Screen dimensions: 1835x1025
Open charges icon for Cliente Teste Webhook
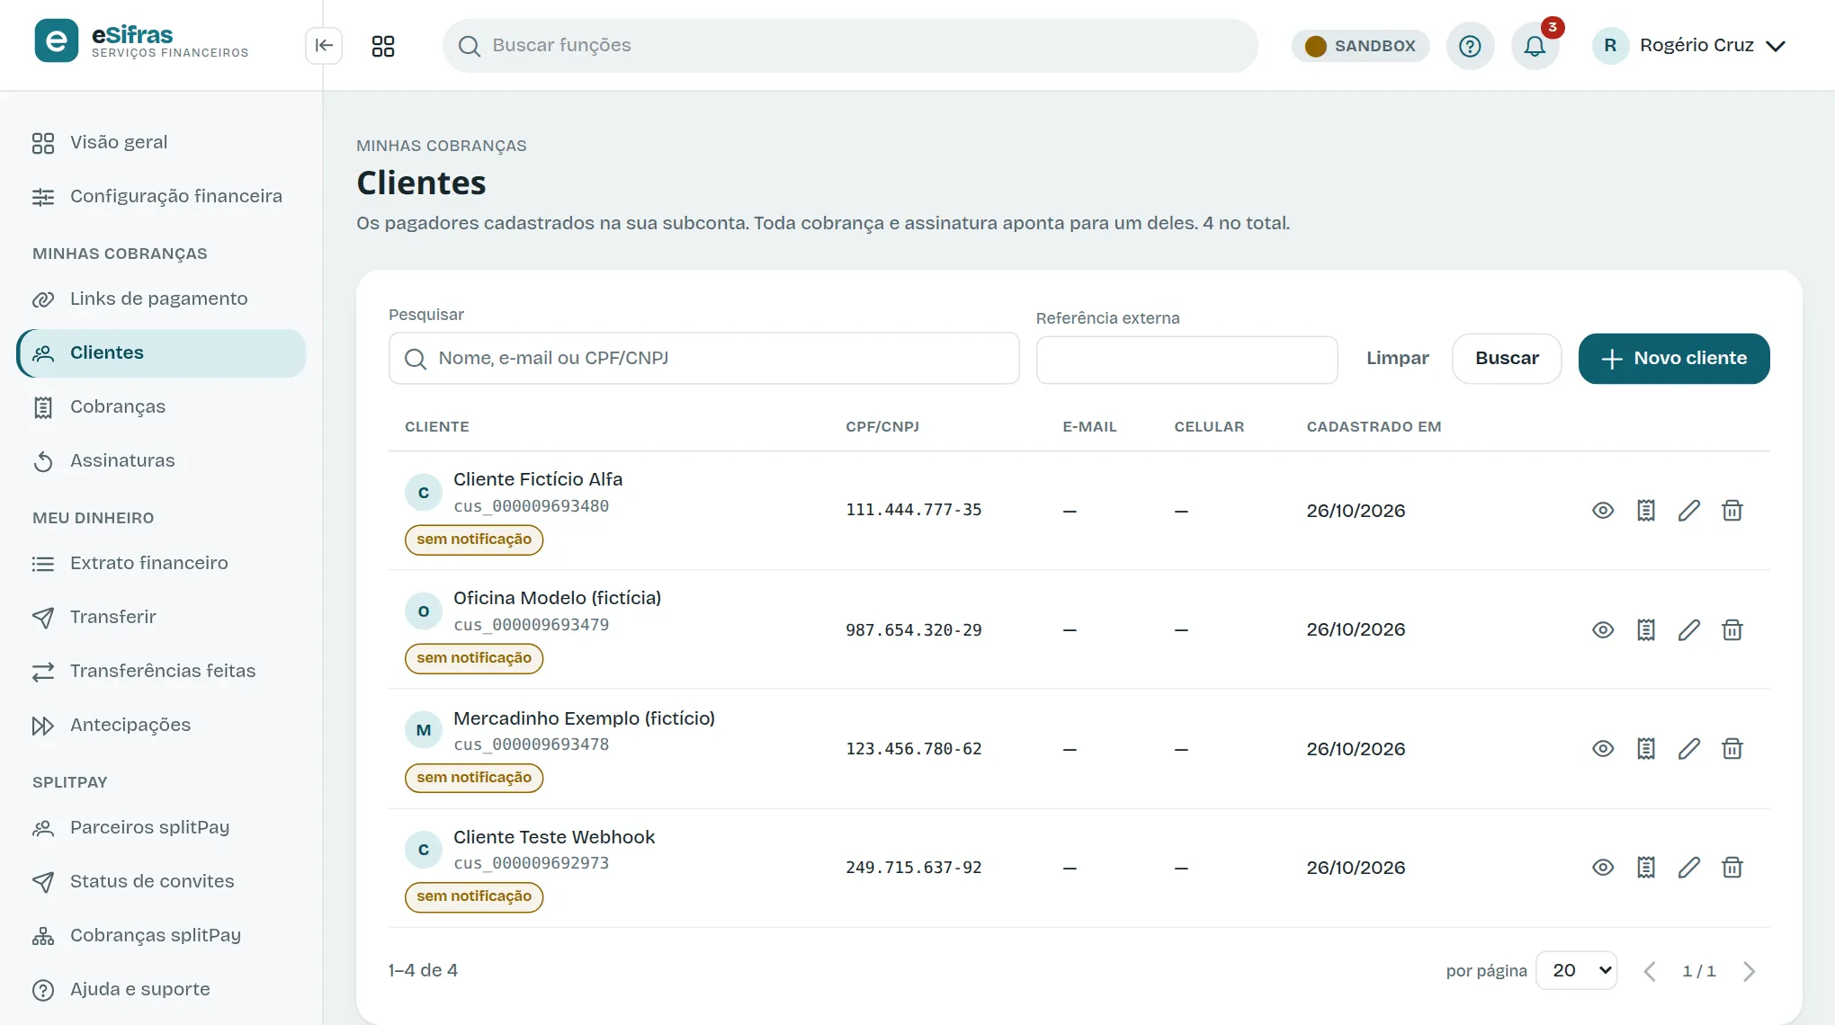[x=1646, y=868]
